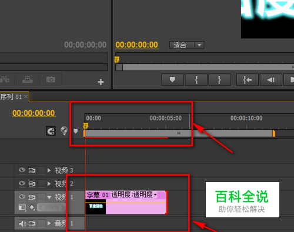This screenshot has height=232, width=294.
Task: Click the Set Encore chapter marker icon
Action: pos(64,130)
